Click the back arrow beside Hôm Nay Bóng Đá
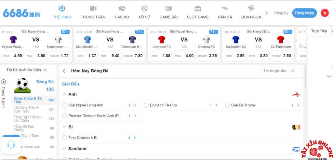Image resolution: width=333 pixels, height=160 pixels. (x=64, y=71)
